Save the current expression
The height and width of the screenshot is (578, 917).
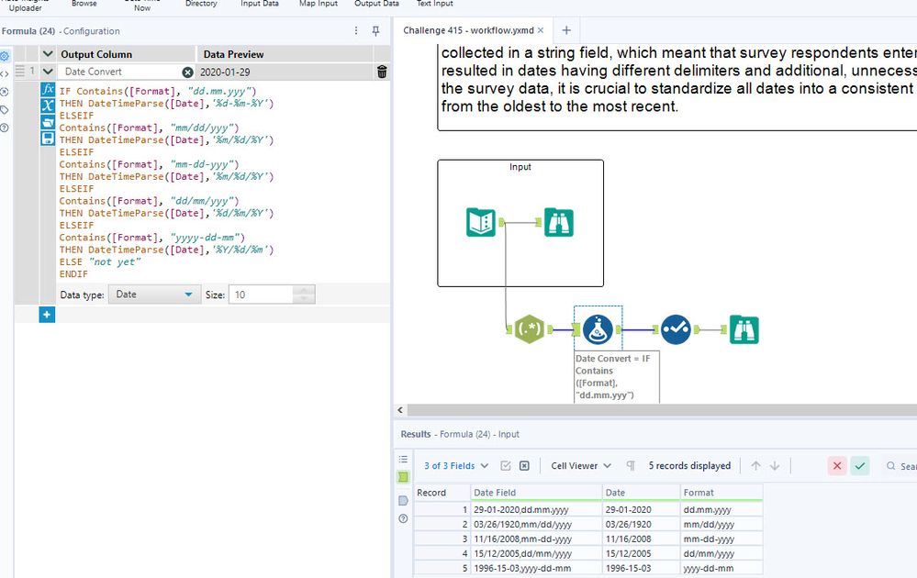coord(48,139)
